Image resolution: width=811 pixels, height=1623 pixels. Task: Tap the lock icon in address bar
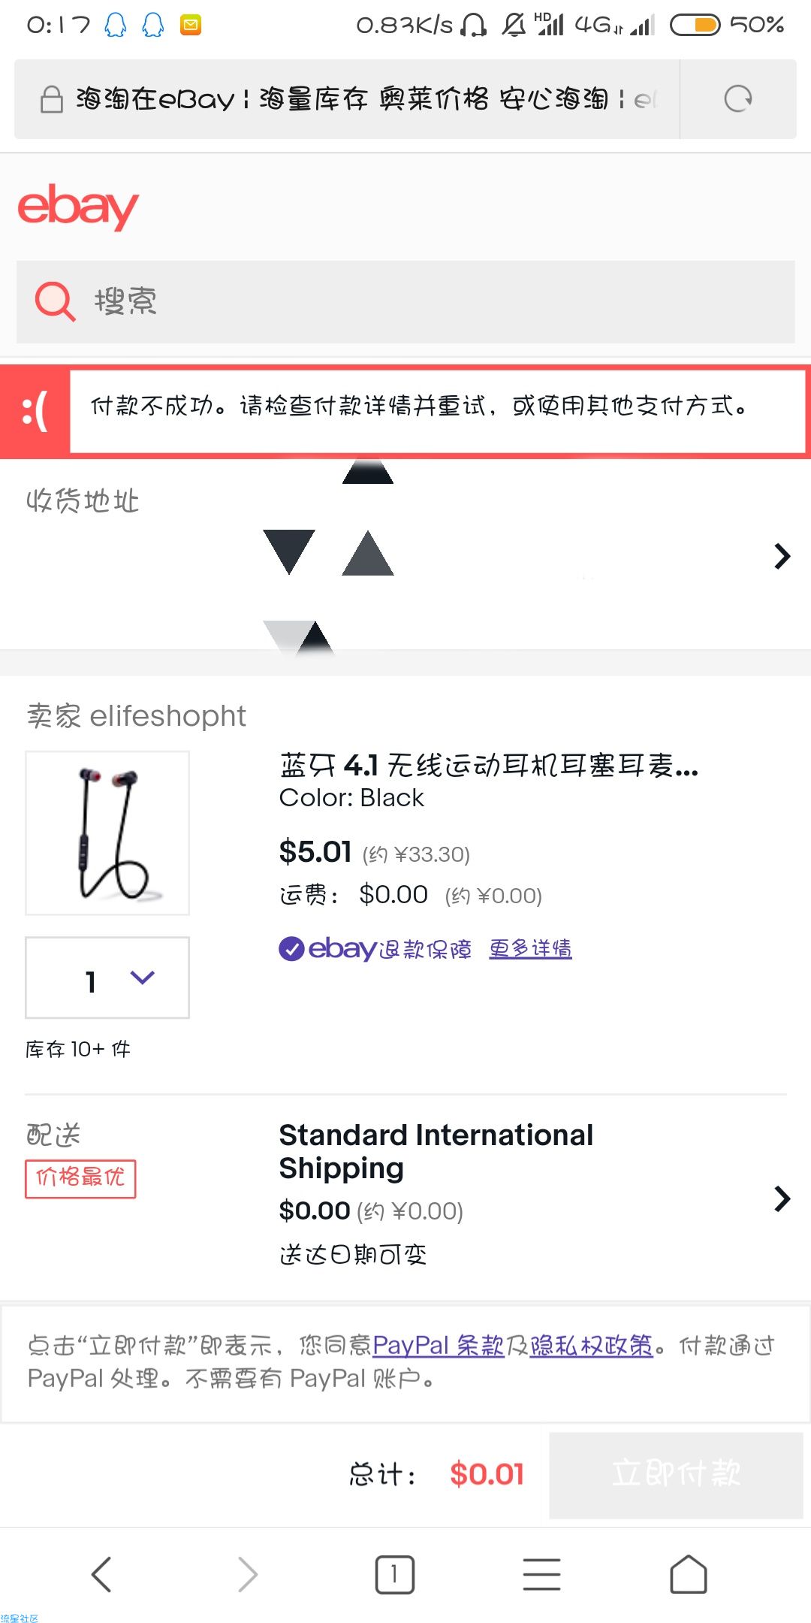(x=51, y=99)
